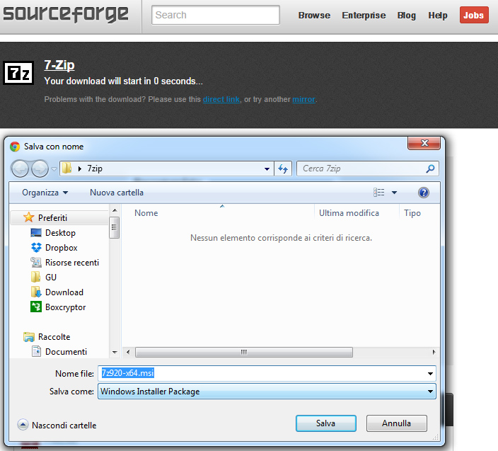Viewport: 498px width, 451px height.
Task: Click the 7z logo icon on page
Action: 18,73
